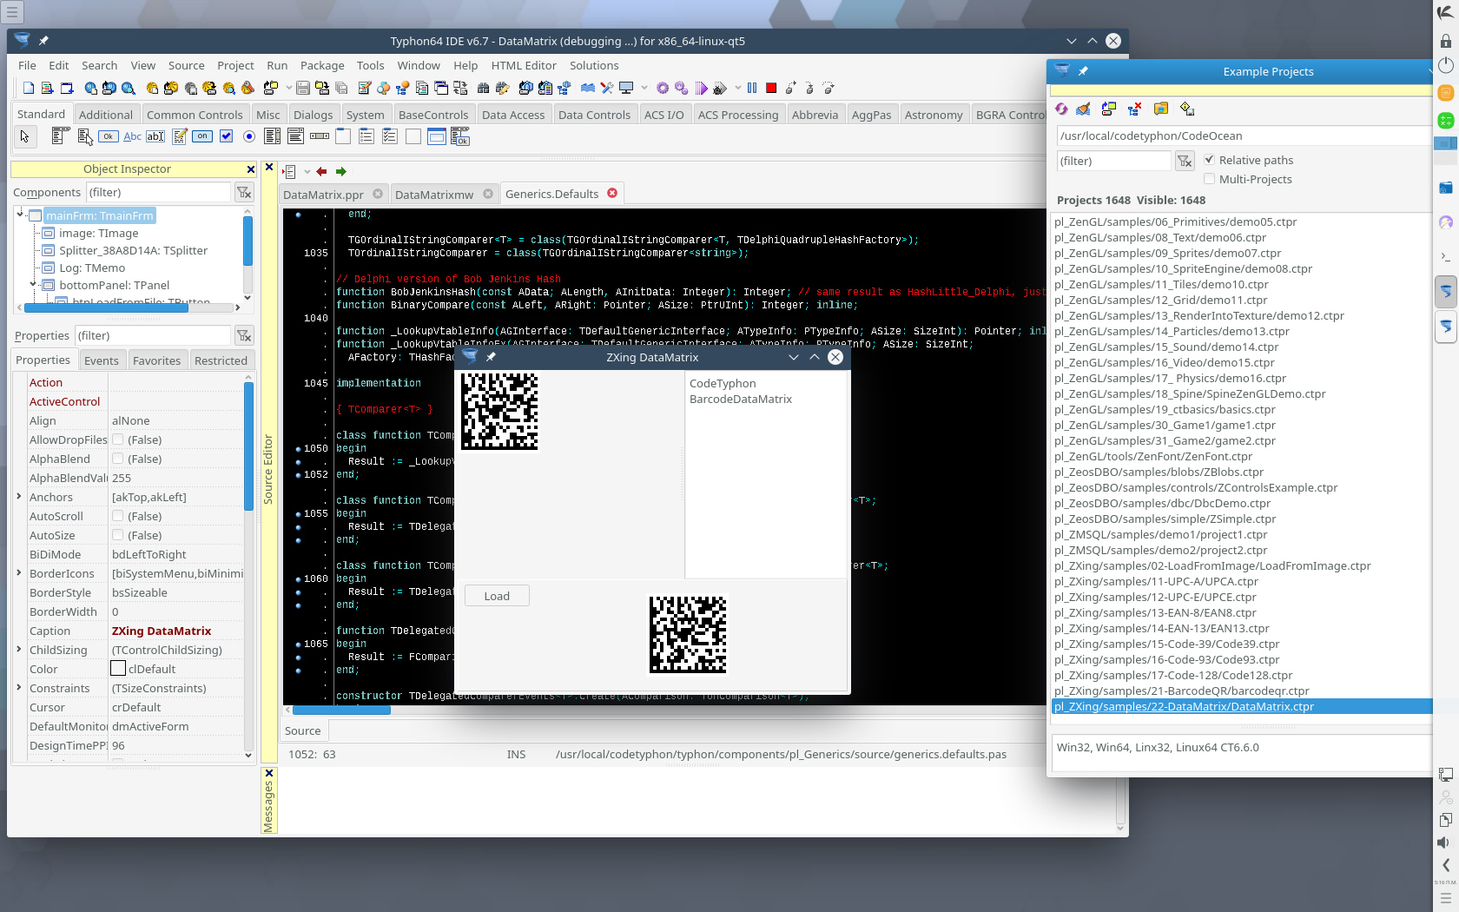Viewport: 1459px width, 912px height.
Task: Click the binoculars find icon in toolbar
Action: tap(484, 88)
